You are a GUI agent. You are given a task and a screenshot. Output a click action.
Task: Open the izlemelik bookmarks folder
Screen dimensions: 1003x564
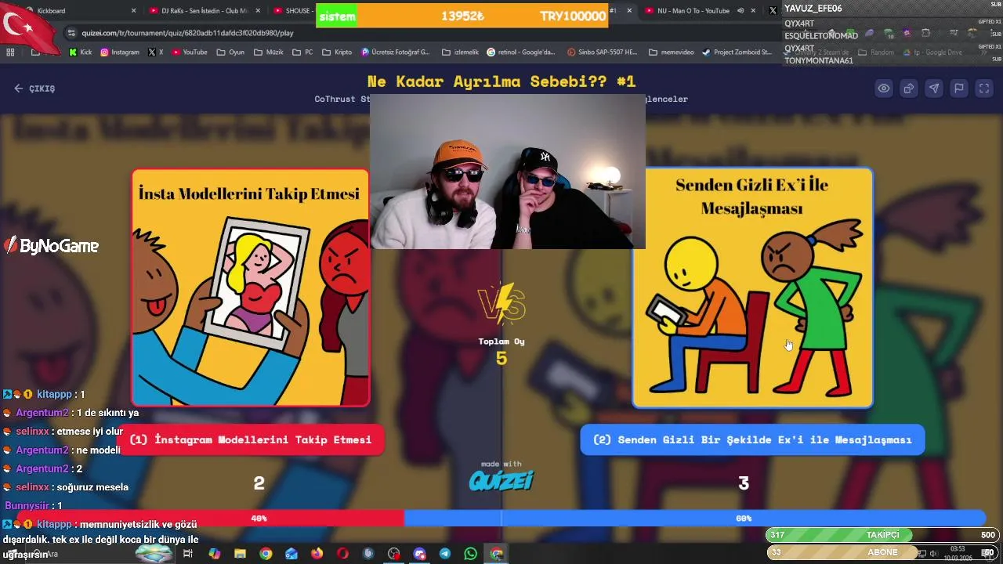(461, 52)
